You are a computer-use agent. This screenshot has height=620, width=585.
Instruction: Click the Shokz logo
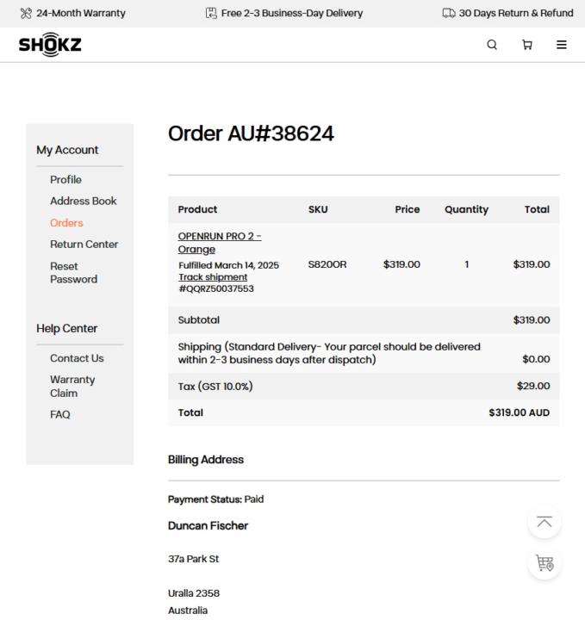click(x=50, y=45)
